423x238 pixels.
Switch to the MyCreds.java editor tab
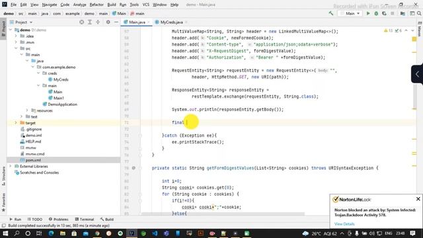click(x=171, y=22)
